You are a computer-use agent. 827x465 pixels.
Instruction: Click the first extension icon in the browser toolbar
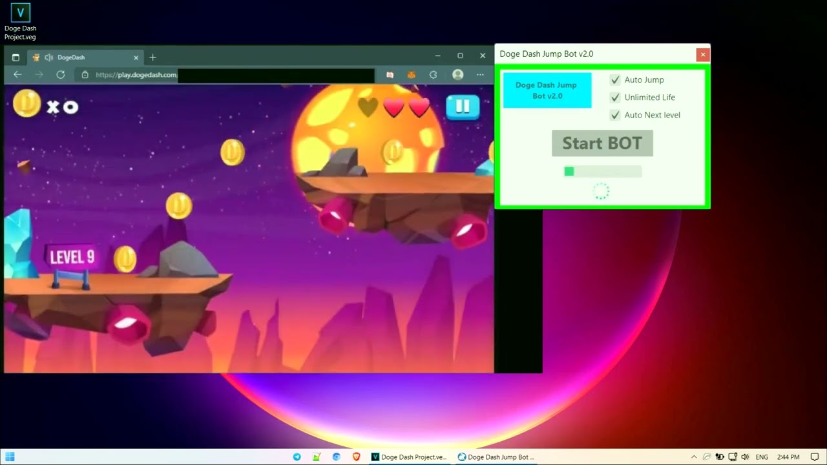click(390, 75)
